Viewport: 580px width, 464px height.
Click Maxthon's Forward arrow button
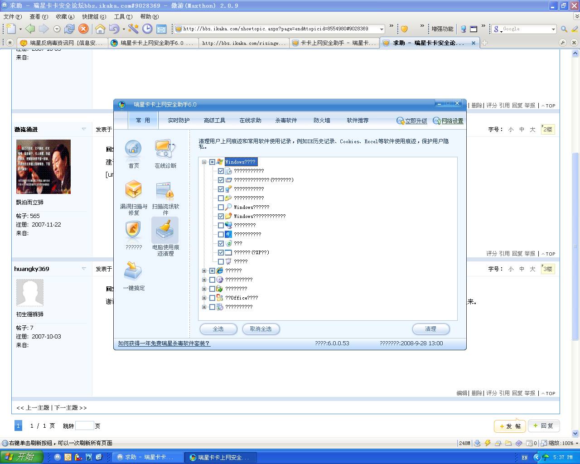43,29
